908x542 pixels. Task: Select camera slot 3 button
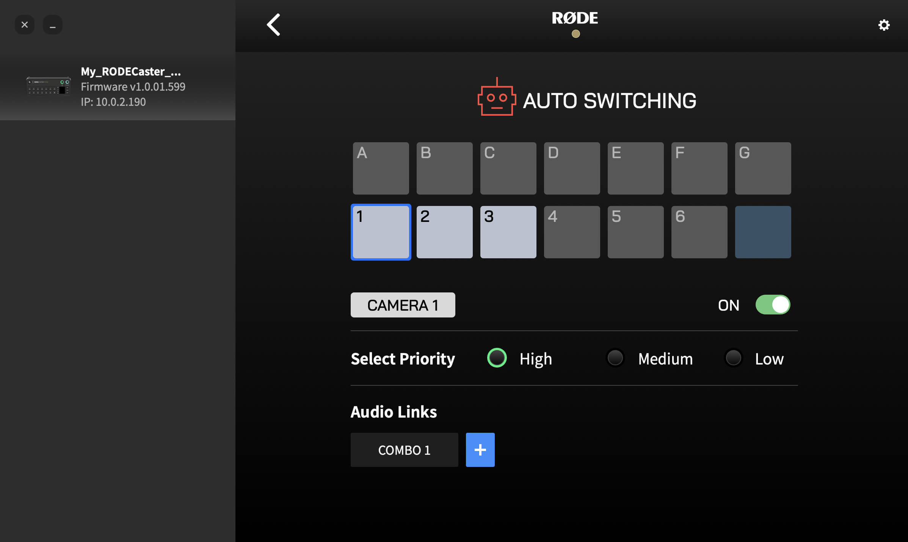tap(508, 232)
